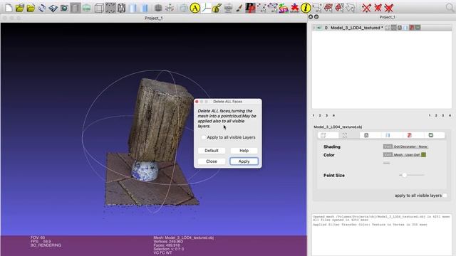Click the first light-blue cylinder render icon
This screenshot has height=256, width=456.
coord(133,8)
